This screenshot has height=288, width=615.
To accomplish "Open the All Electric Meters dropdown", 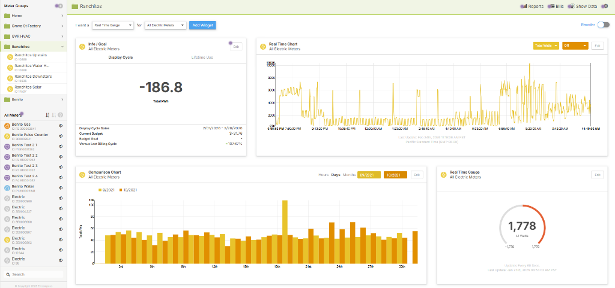I will (x=165, y=25).
